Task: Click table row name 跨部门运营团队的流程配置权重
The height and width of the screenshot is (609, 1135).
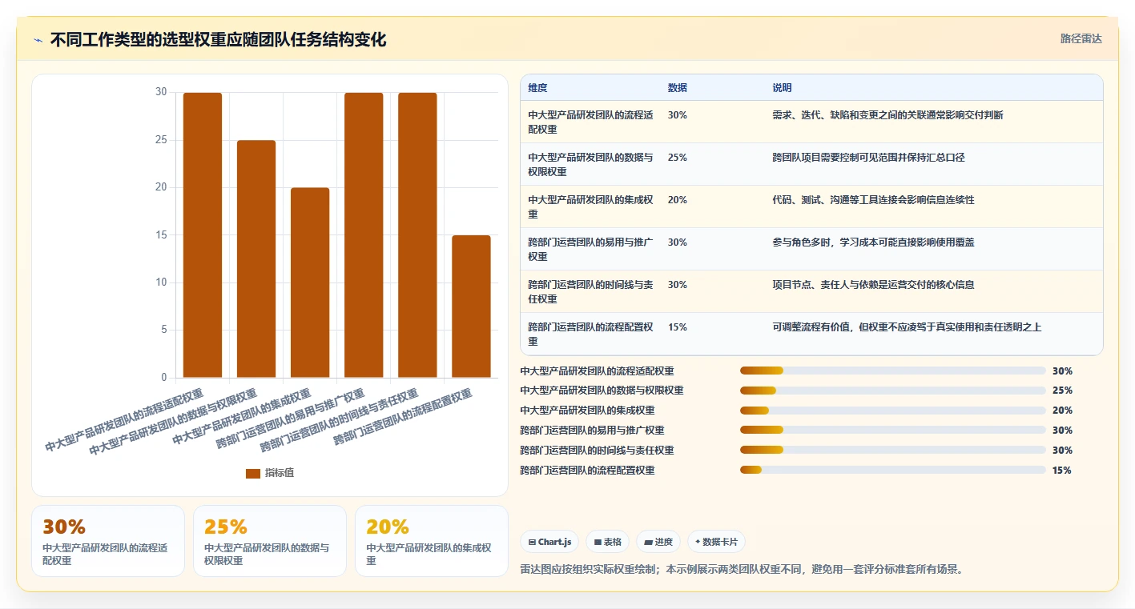Action: point(590,335)
